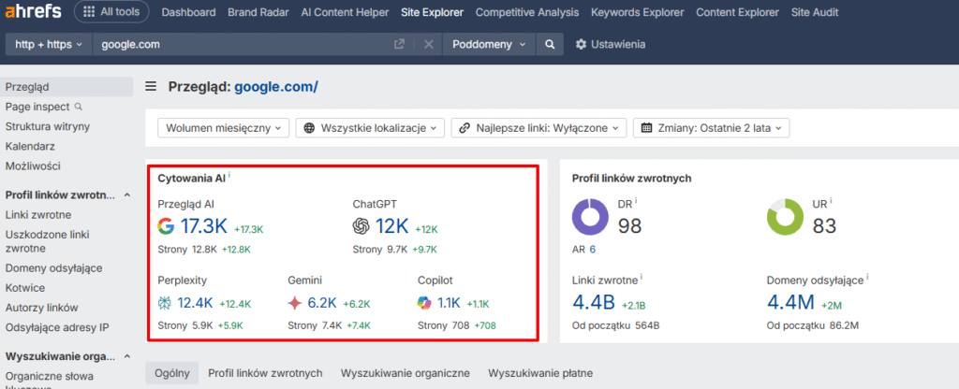Switch to Wyszukiwanie organiczne tab
The height and width of the screenshot is (389, 959).
(x=406, y=373)
